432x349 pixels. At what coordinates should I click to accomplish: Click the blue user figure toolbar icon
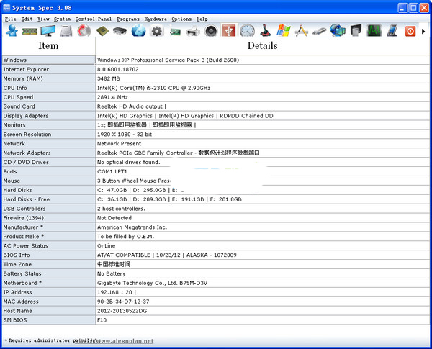[12, 30]
